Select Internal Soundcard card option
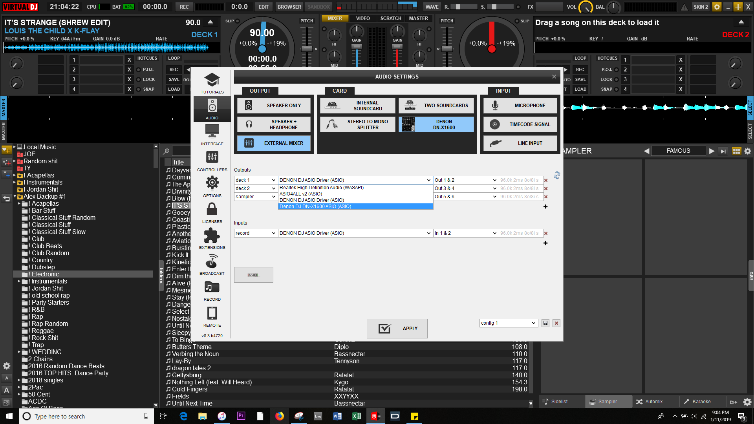 click(x=357, y=106)
